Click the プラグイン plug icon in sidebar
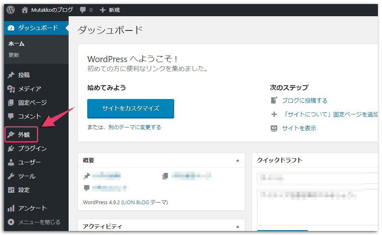This screenshot has width=382, height=235. point(11,149)
